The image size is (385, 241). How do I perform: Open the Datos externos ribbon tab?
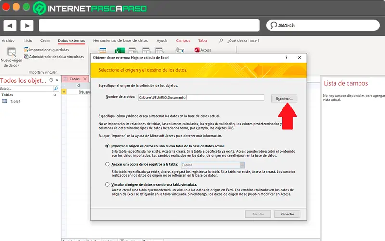click(71, 40)
